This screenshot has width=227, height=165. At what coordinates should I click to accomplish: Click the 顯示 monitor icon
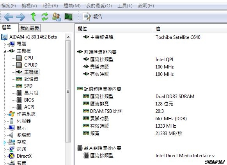point(12,128)
